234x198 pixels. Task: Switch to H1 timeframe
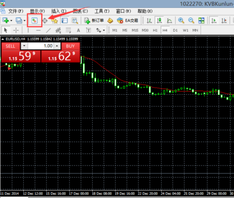(x=155, y=30)
